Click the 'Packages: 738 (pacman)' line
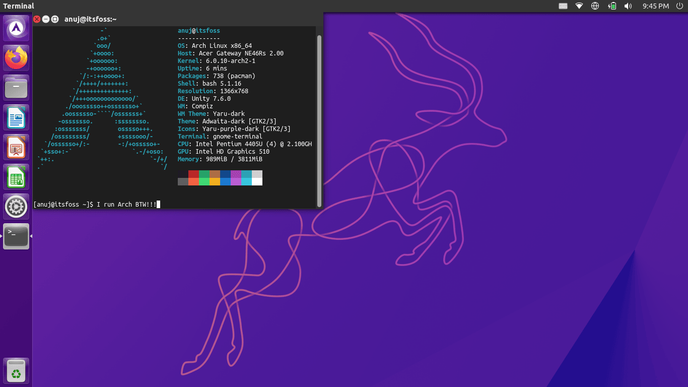Viewport: 688px width, 387px height. 217,76
